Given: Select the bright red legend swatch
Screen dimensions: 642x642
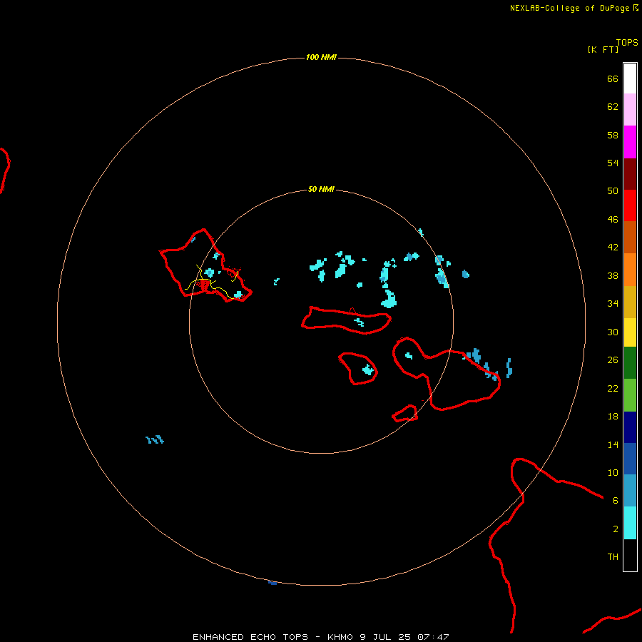Looking at the screenshot, I should 630,205.
